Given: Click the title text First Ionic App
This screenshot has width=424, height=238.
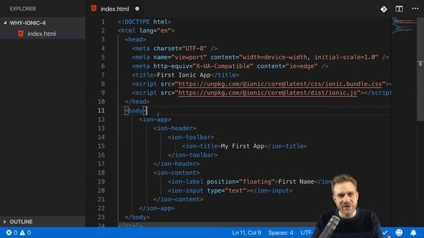Looking at the screenshot, I should tap(184, 75).
